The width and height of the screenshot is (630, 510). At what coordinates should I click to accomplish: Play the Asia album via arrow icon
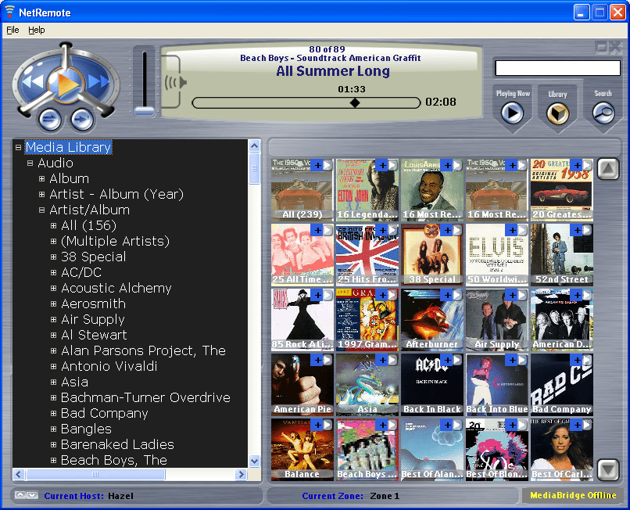392,361
